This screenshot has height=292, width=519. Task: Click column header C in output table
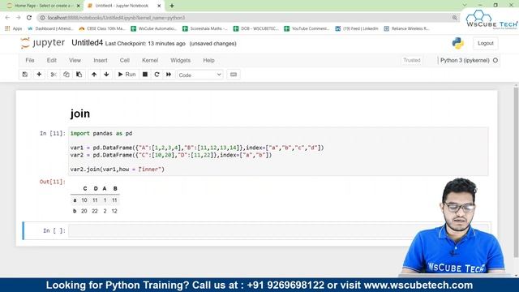coord(85,188)
